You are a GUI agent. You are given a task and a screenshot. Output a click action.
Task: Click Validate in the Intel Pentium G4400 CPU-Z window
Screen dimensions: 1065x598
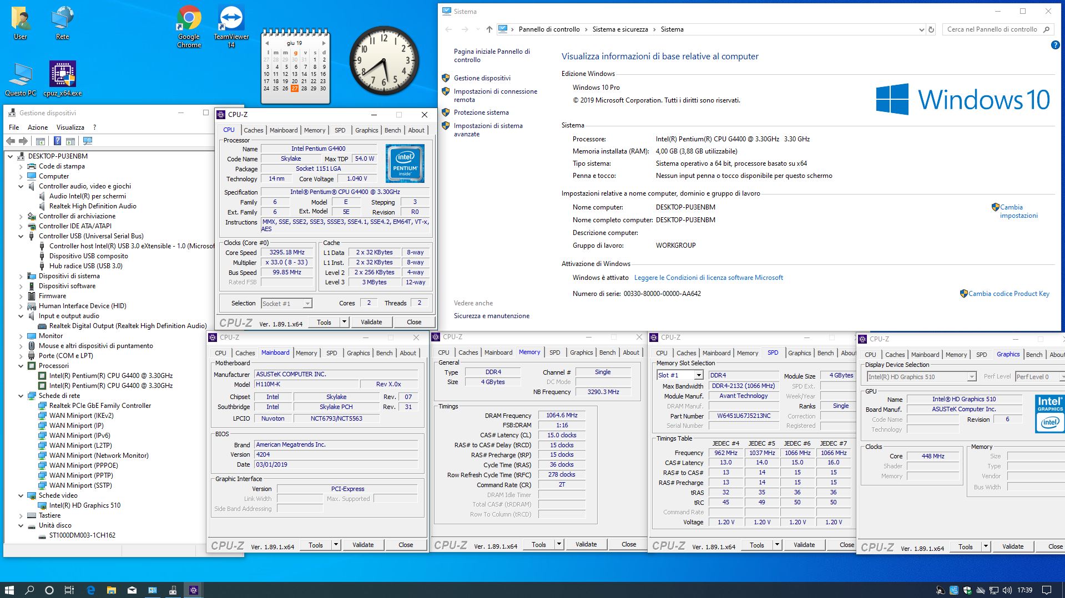point(371,322)
